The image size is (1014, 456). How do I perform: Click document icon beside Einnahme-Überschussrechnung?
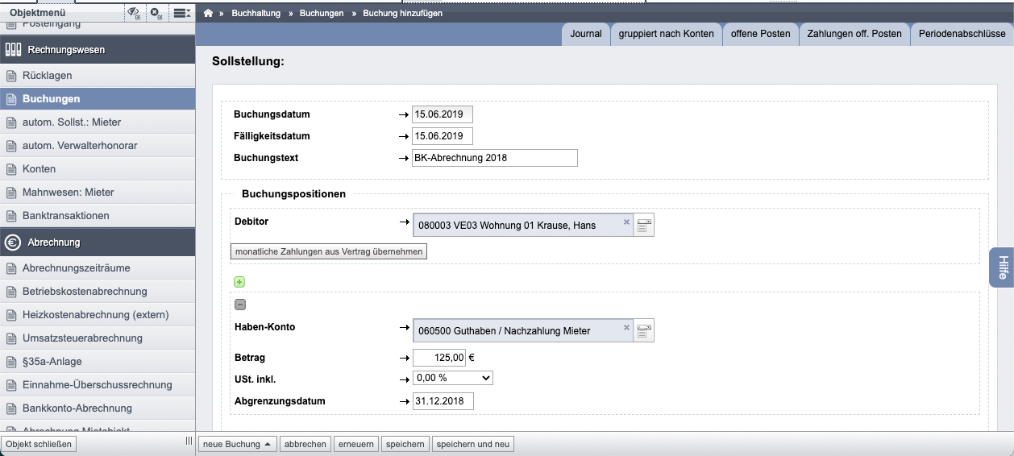pos(11,385)
